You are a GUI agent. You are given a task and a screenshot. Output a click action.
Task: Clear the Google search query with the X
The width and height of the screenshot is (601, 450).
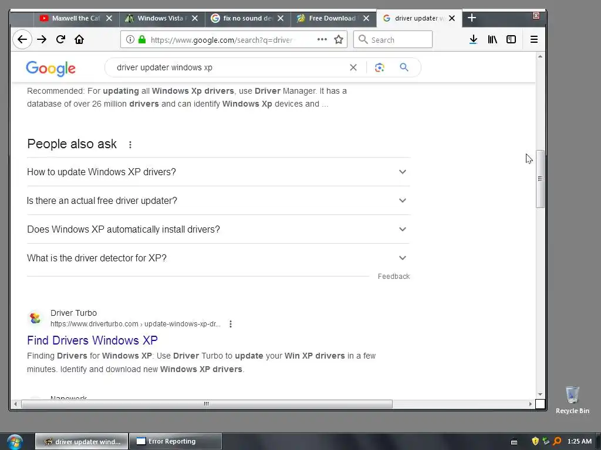353,68
